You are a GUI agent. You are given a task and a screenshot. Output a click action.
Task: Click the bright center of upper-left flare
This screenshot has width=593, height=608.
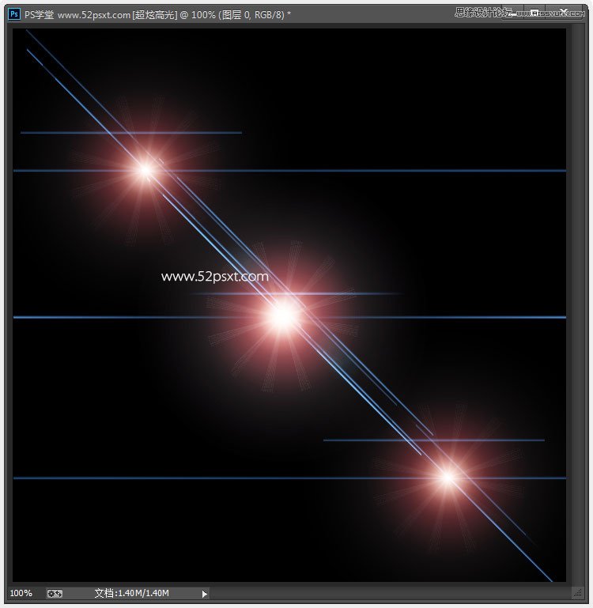(x=145, y=169)
